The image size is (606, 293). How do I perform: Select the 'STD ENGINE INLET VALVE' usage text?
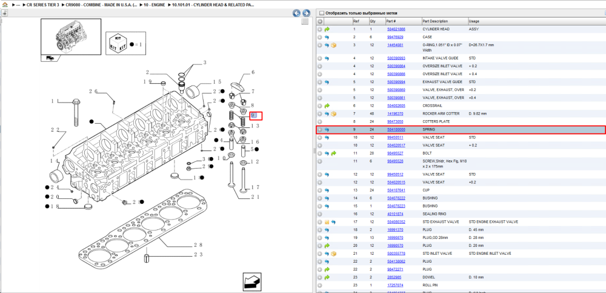tap(490, 254)
